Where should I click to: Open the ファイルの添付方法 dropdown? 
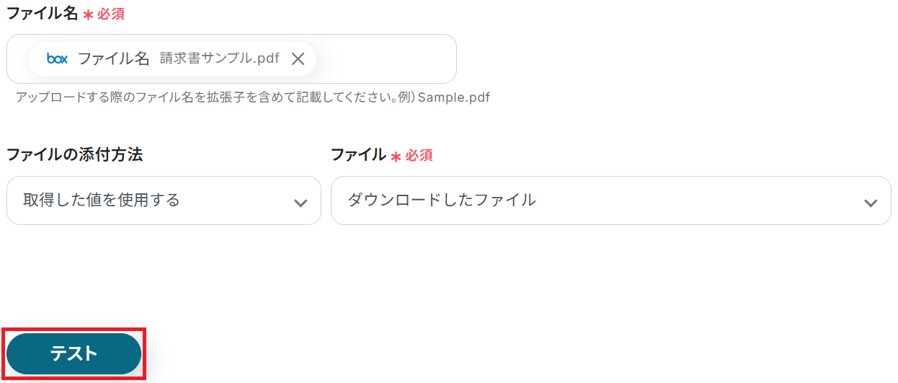pyautogui.click(x=164, y=201)
